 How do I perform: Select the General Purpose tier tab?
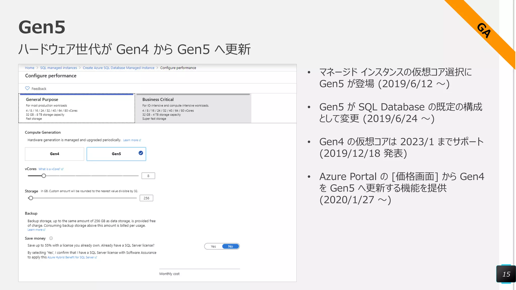coord(77,108)
